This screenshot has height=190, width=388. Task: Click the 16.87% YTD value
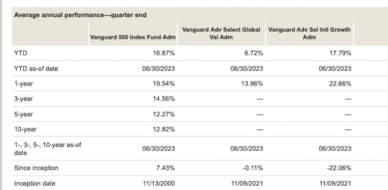164,53
